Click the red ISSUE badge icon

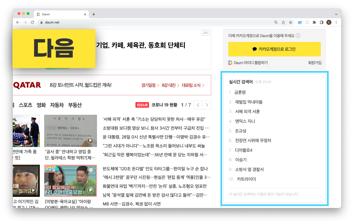(142, 105)
